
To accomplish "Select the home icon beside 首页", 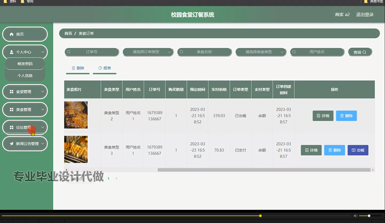I will (11, 34).
